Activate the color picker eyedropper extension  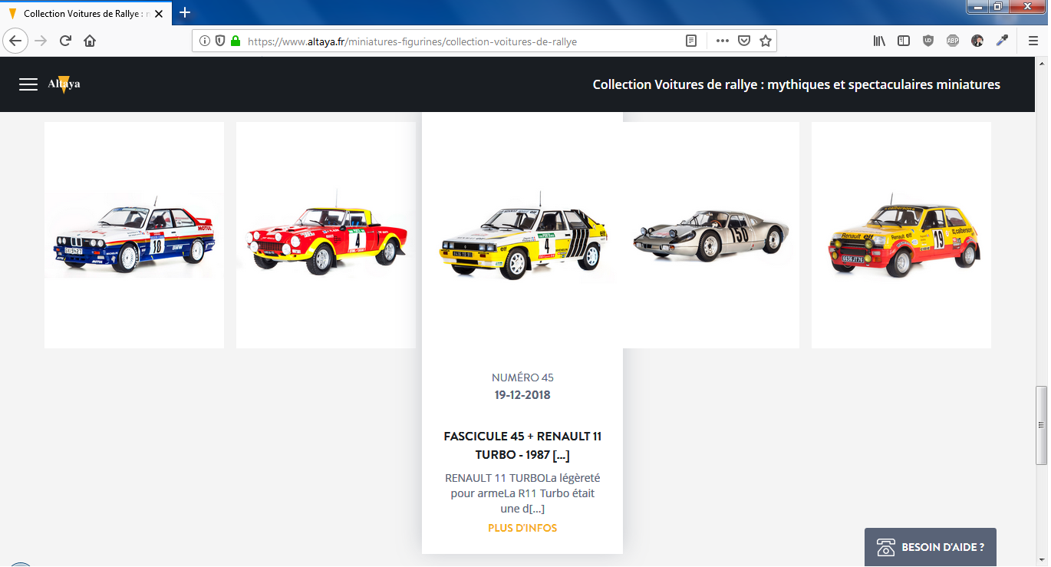(1002, 41)
